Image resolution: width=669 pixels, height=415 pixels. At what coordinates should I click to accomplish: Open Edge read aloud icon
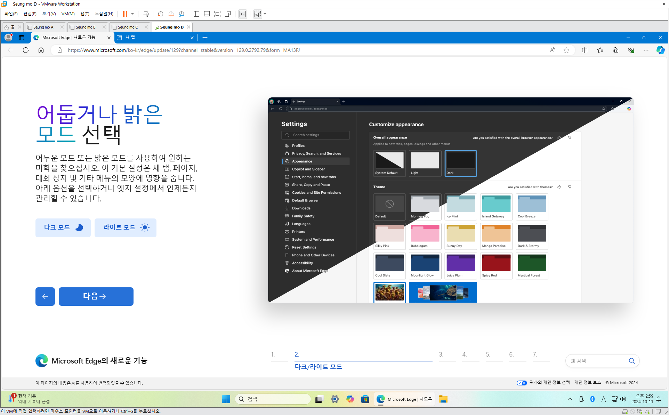coord(553,50)
